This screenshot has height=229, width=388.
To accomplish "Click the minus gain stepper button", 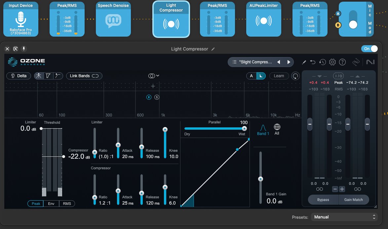I will 335,189.
